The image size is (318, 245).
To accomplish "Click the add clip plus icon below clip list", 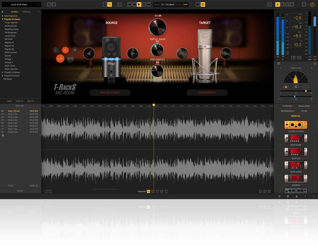I will click(x=3, y=135).
